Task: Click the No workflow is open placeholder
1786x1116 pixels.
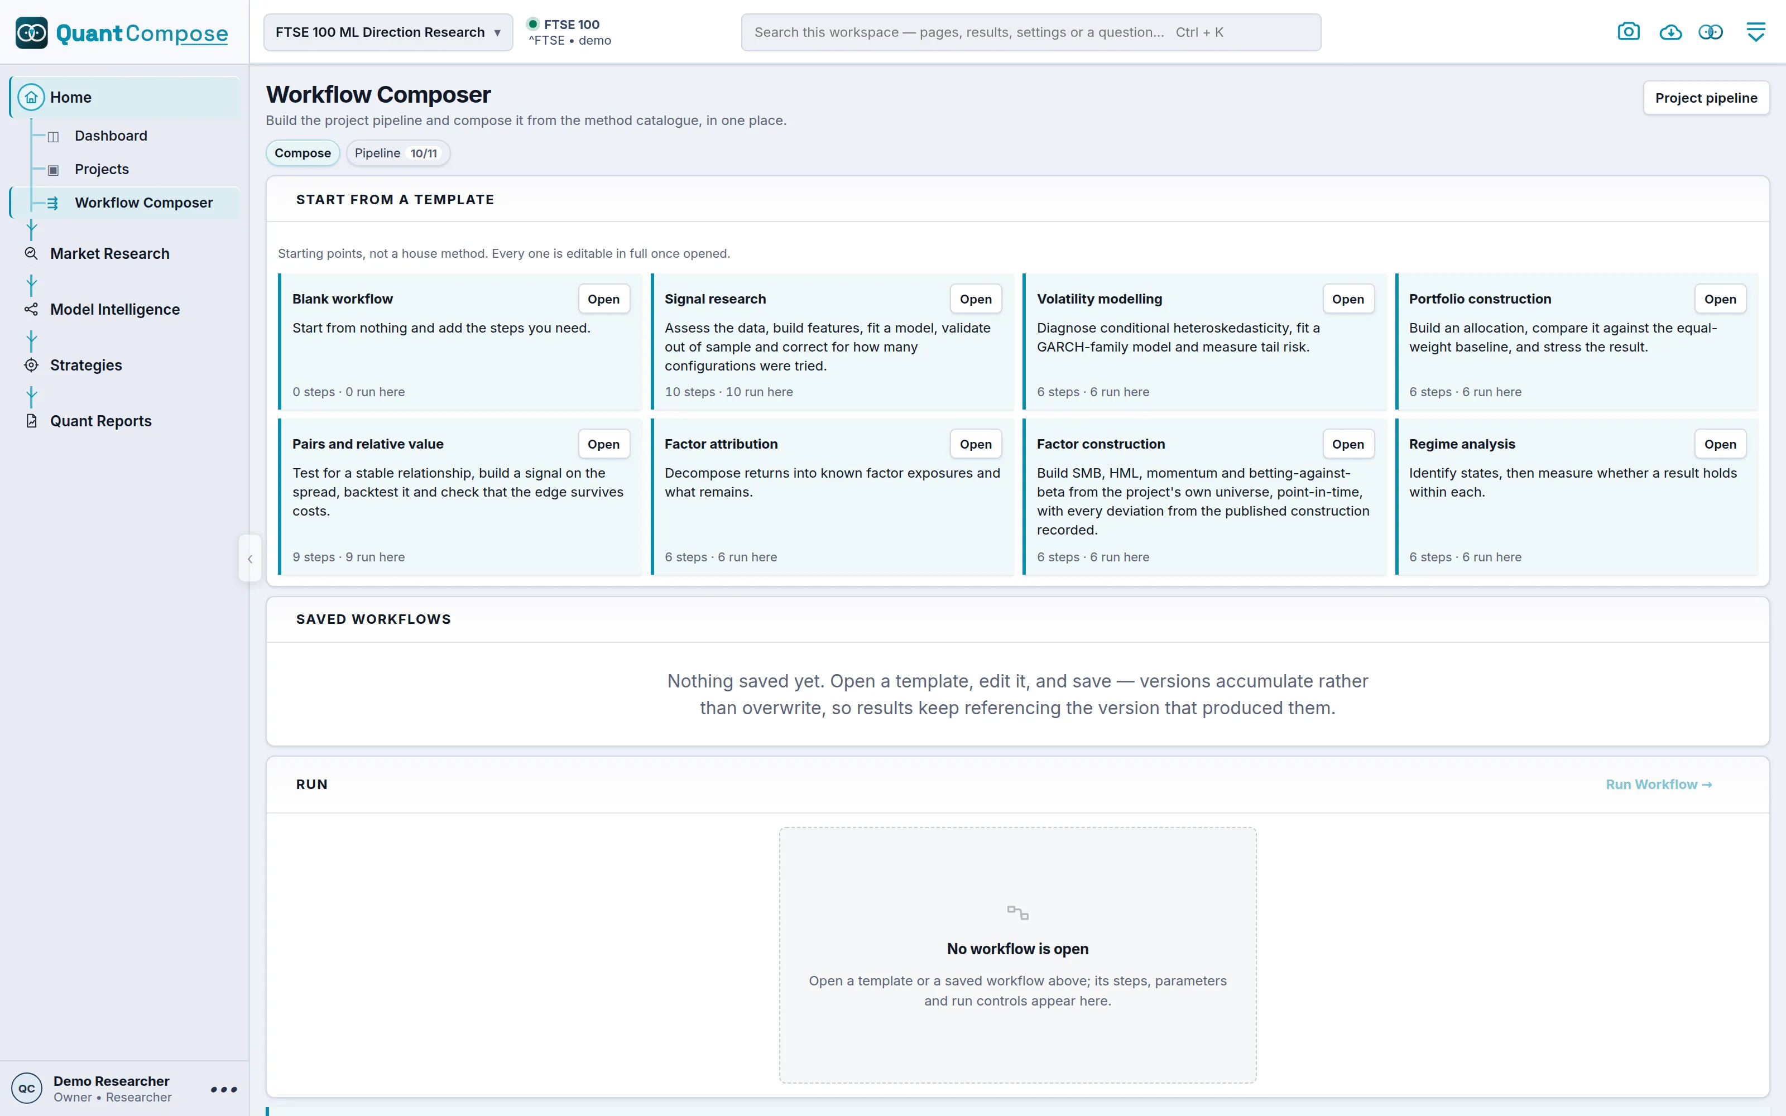Action: click(x=1017, y=955)
